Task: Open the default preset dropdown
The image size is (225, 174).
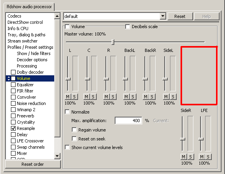Action: (163, 16)
